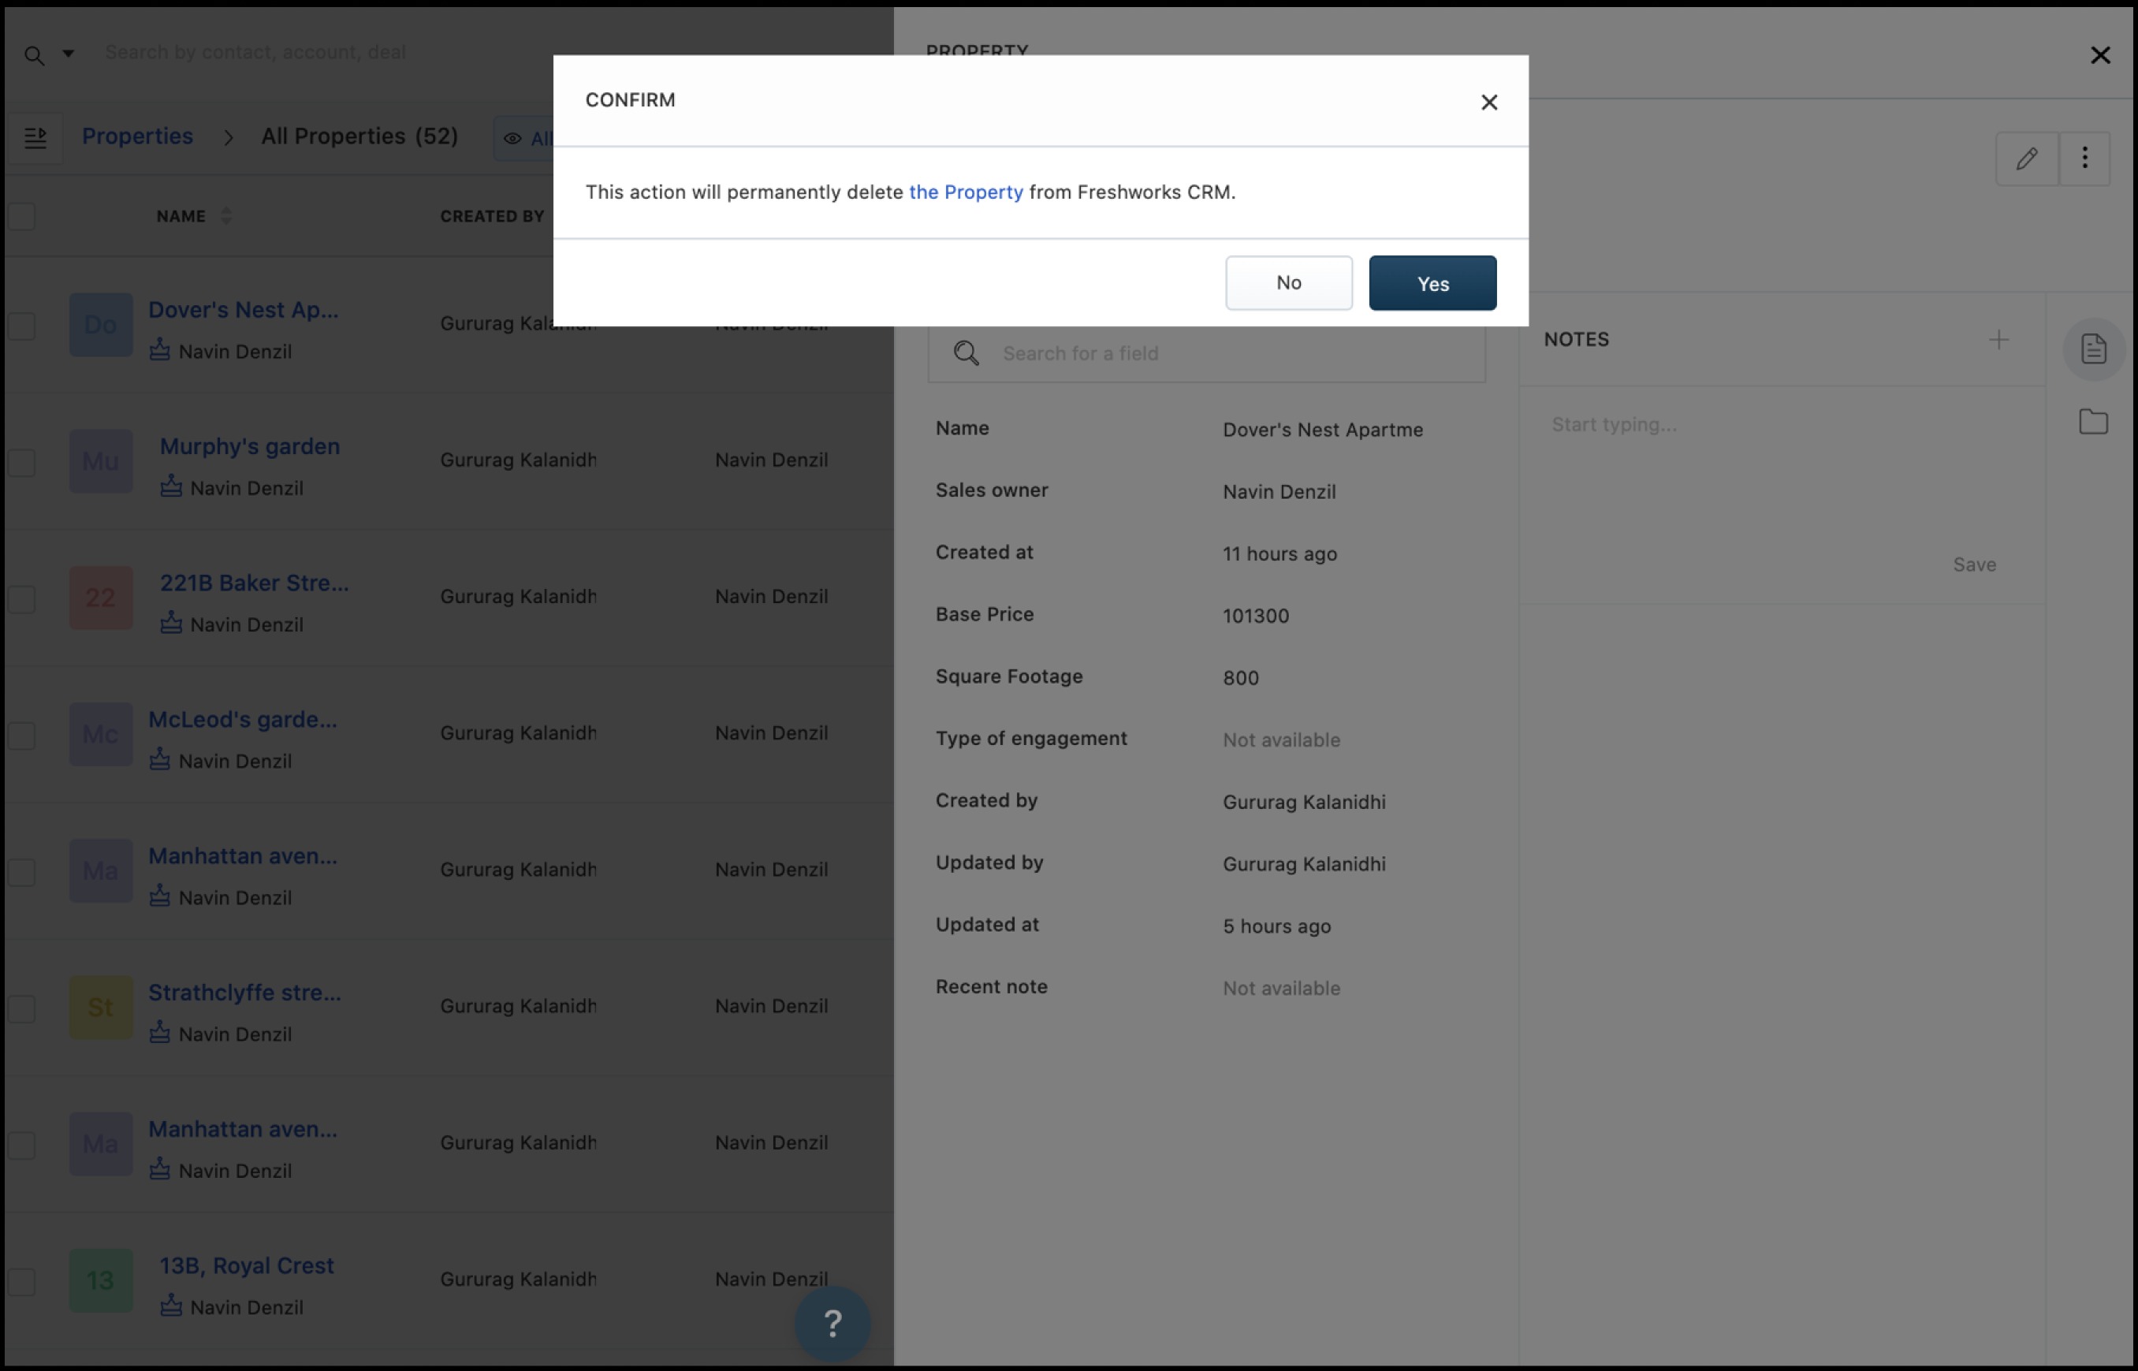Viewport: 2138px width, 1371px height.
Task: Click the Square Footage value 800
Action: click(x=1240, y=678)
